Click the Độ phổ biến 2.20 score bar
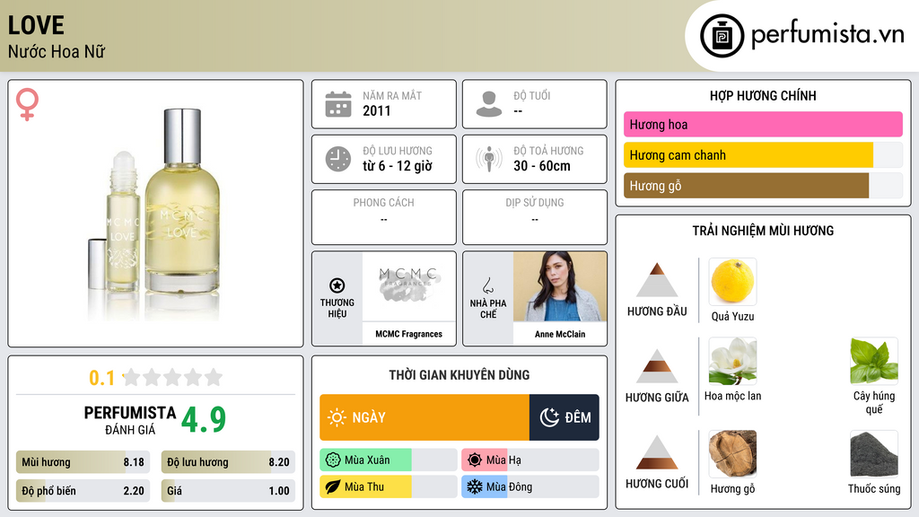 coord(83,491)
